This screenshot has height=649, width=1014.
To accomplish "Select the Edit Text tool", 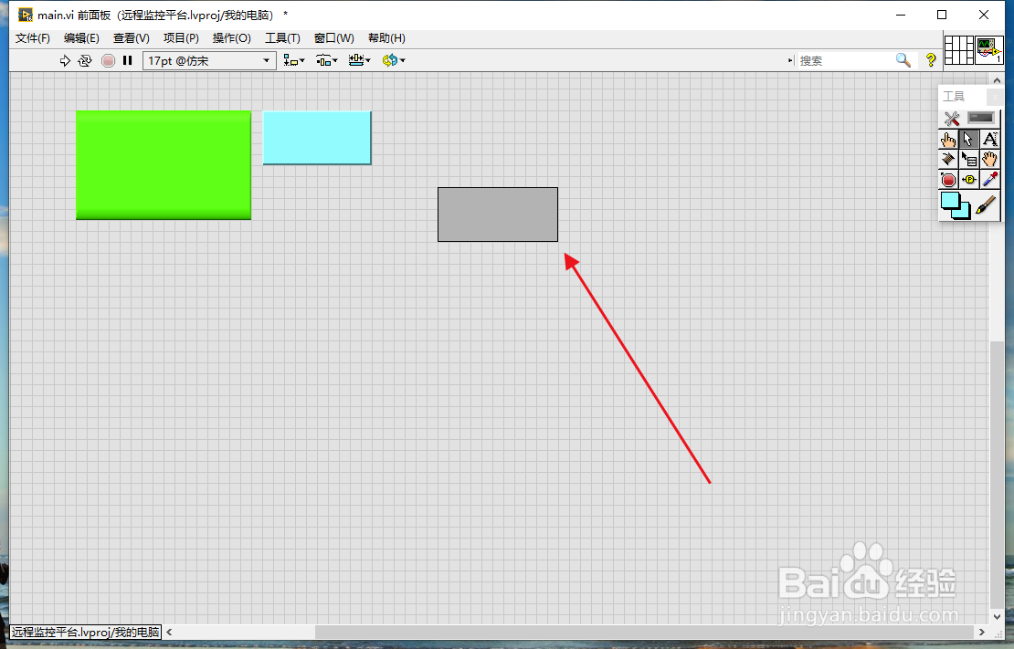I will [x=989, y=140].
